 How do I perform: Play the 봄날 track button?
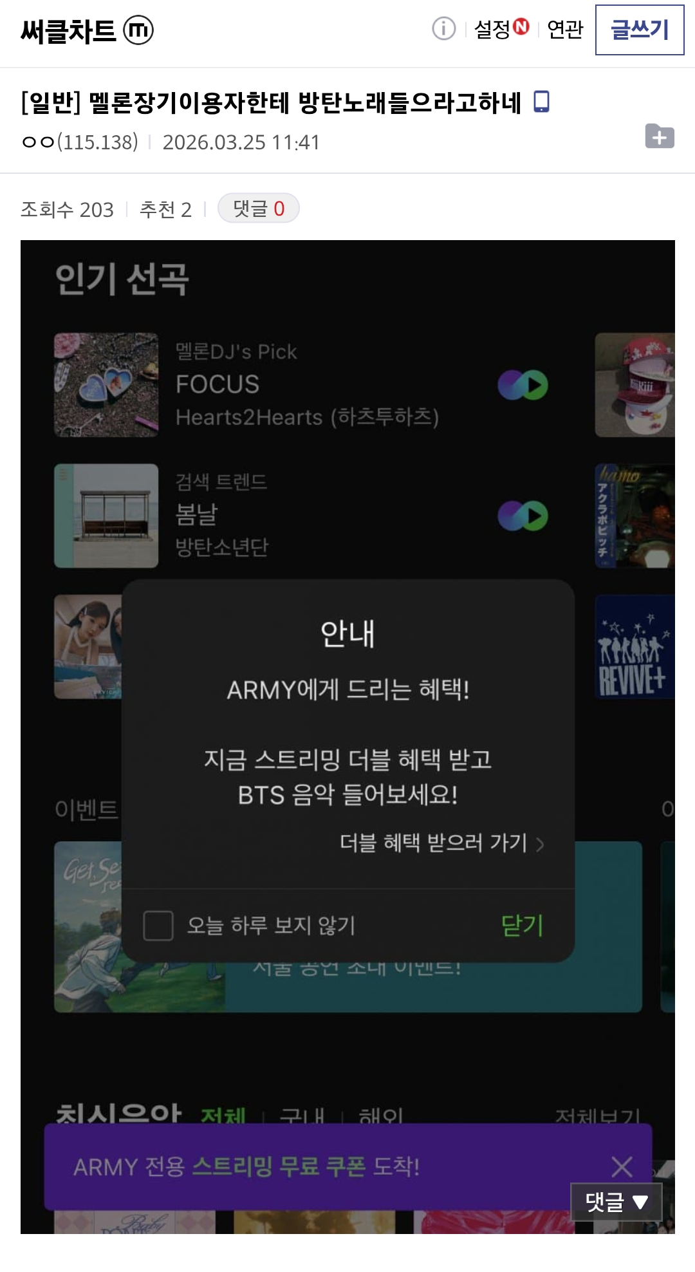523,516
